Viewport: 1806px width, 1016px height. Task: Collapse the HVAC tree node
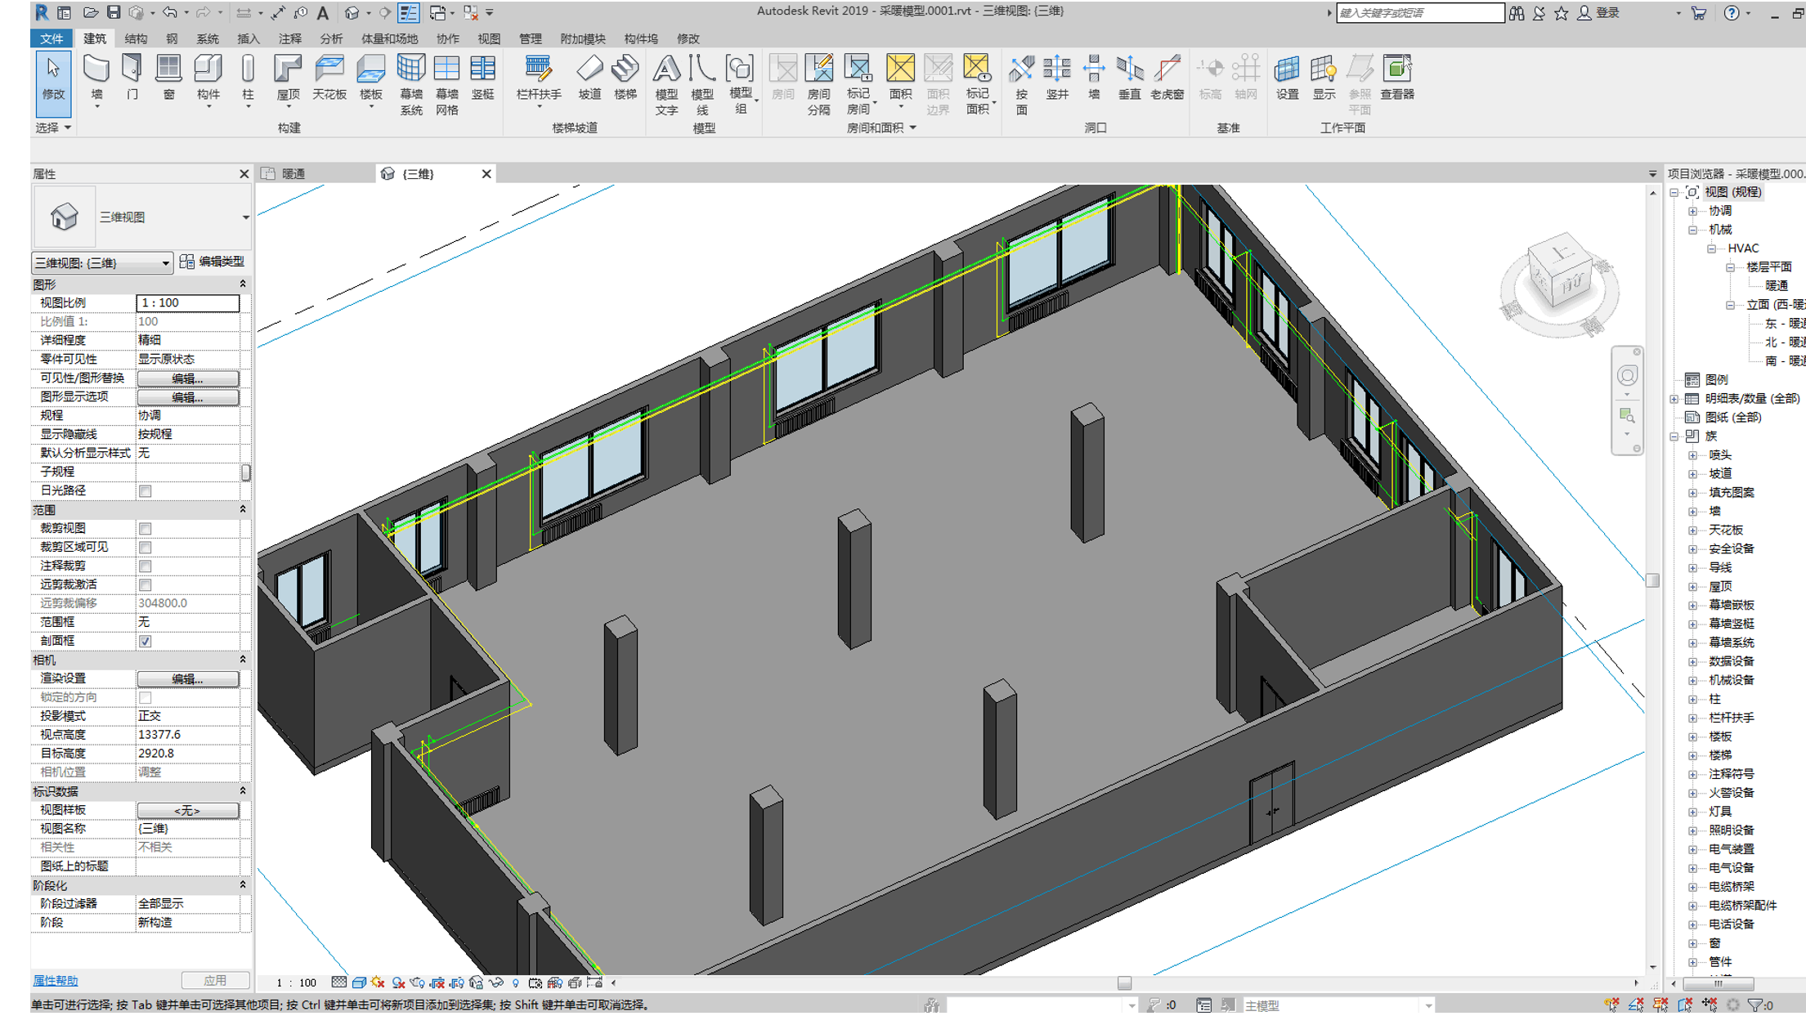pyautogui.click(x=1711, y=248)
